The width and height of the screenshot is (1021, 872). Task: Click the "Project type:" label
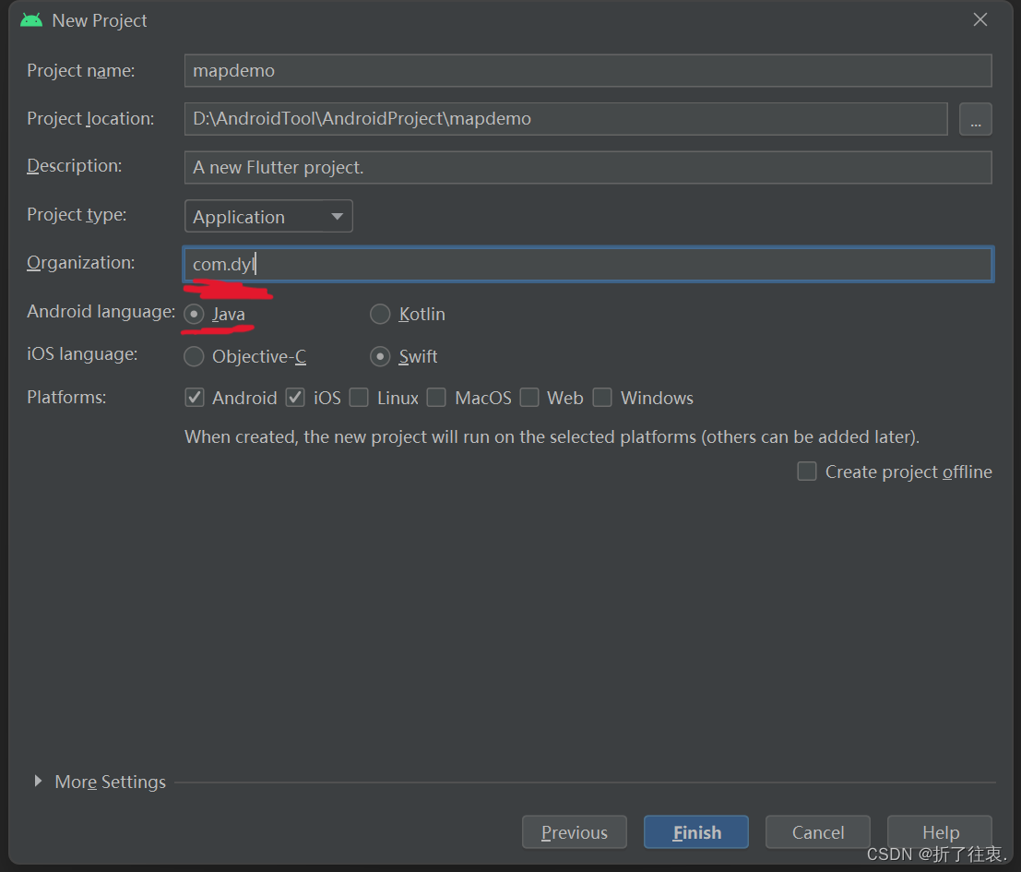77,215
